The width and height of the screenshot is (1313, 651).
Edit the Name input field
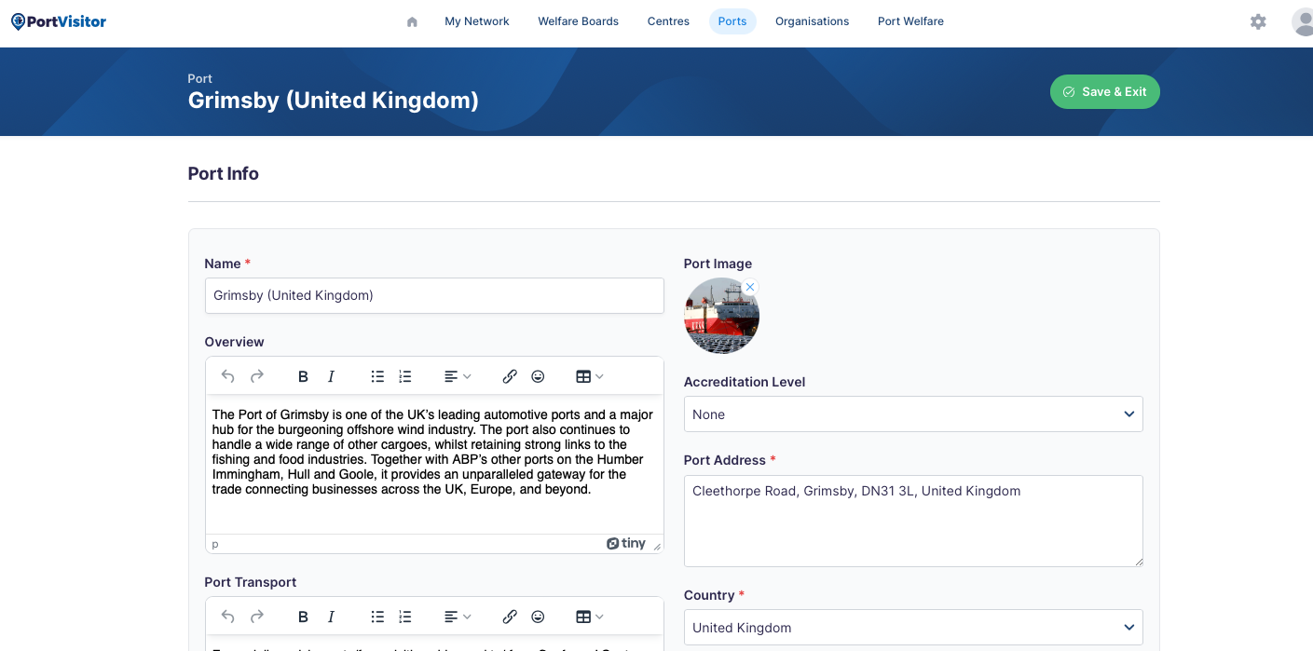click(434, 295)
